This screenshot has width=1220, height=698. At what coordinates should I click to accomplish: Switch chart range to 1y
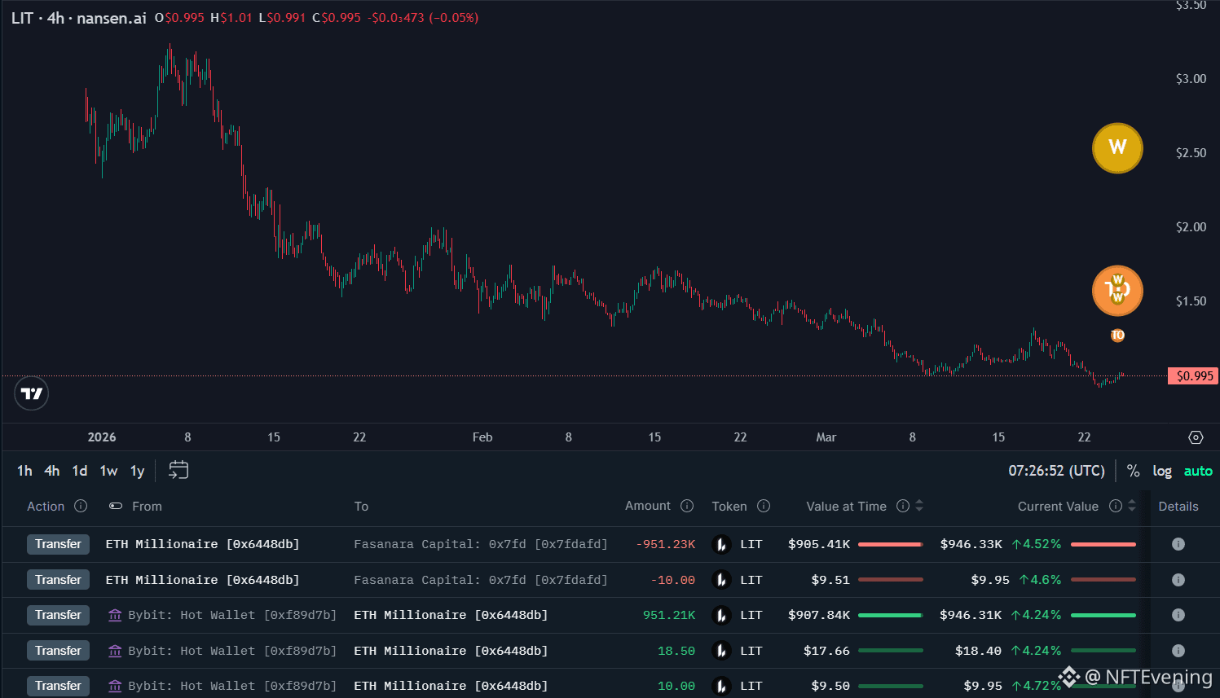138,471
